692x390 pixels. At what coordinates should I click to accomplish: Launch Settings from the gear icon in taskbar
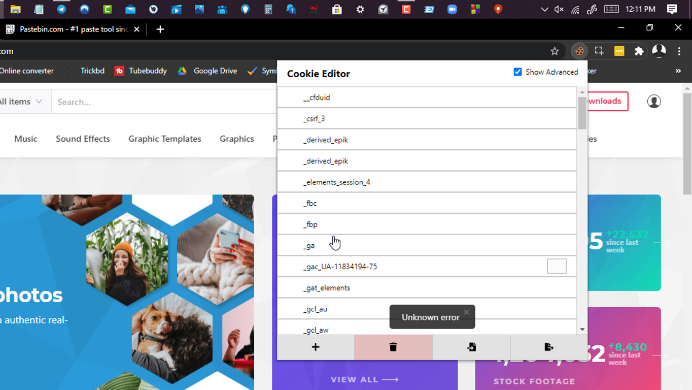[x=360, y=9]
